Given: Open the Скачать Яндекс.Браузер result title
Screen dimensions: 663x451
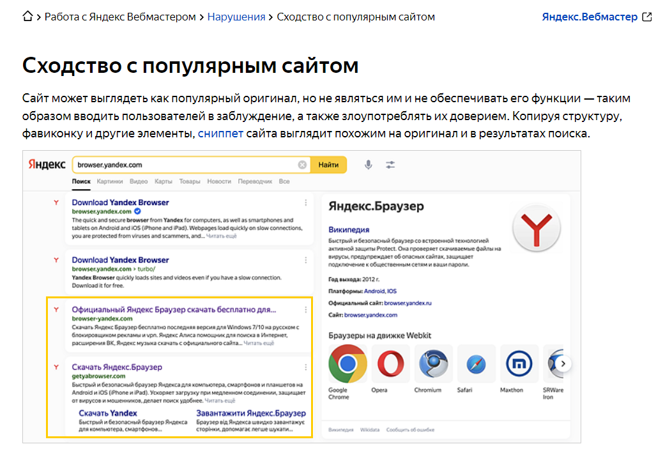Looking at the screenshot, I should 117,367.
